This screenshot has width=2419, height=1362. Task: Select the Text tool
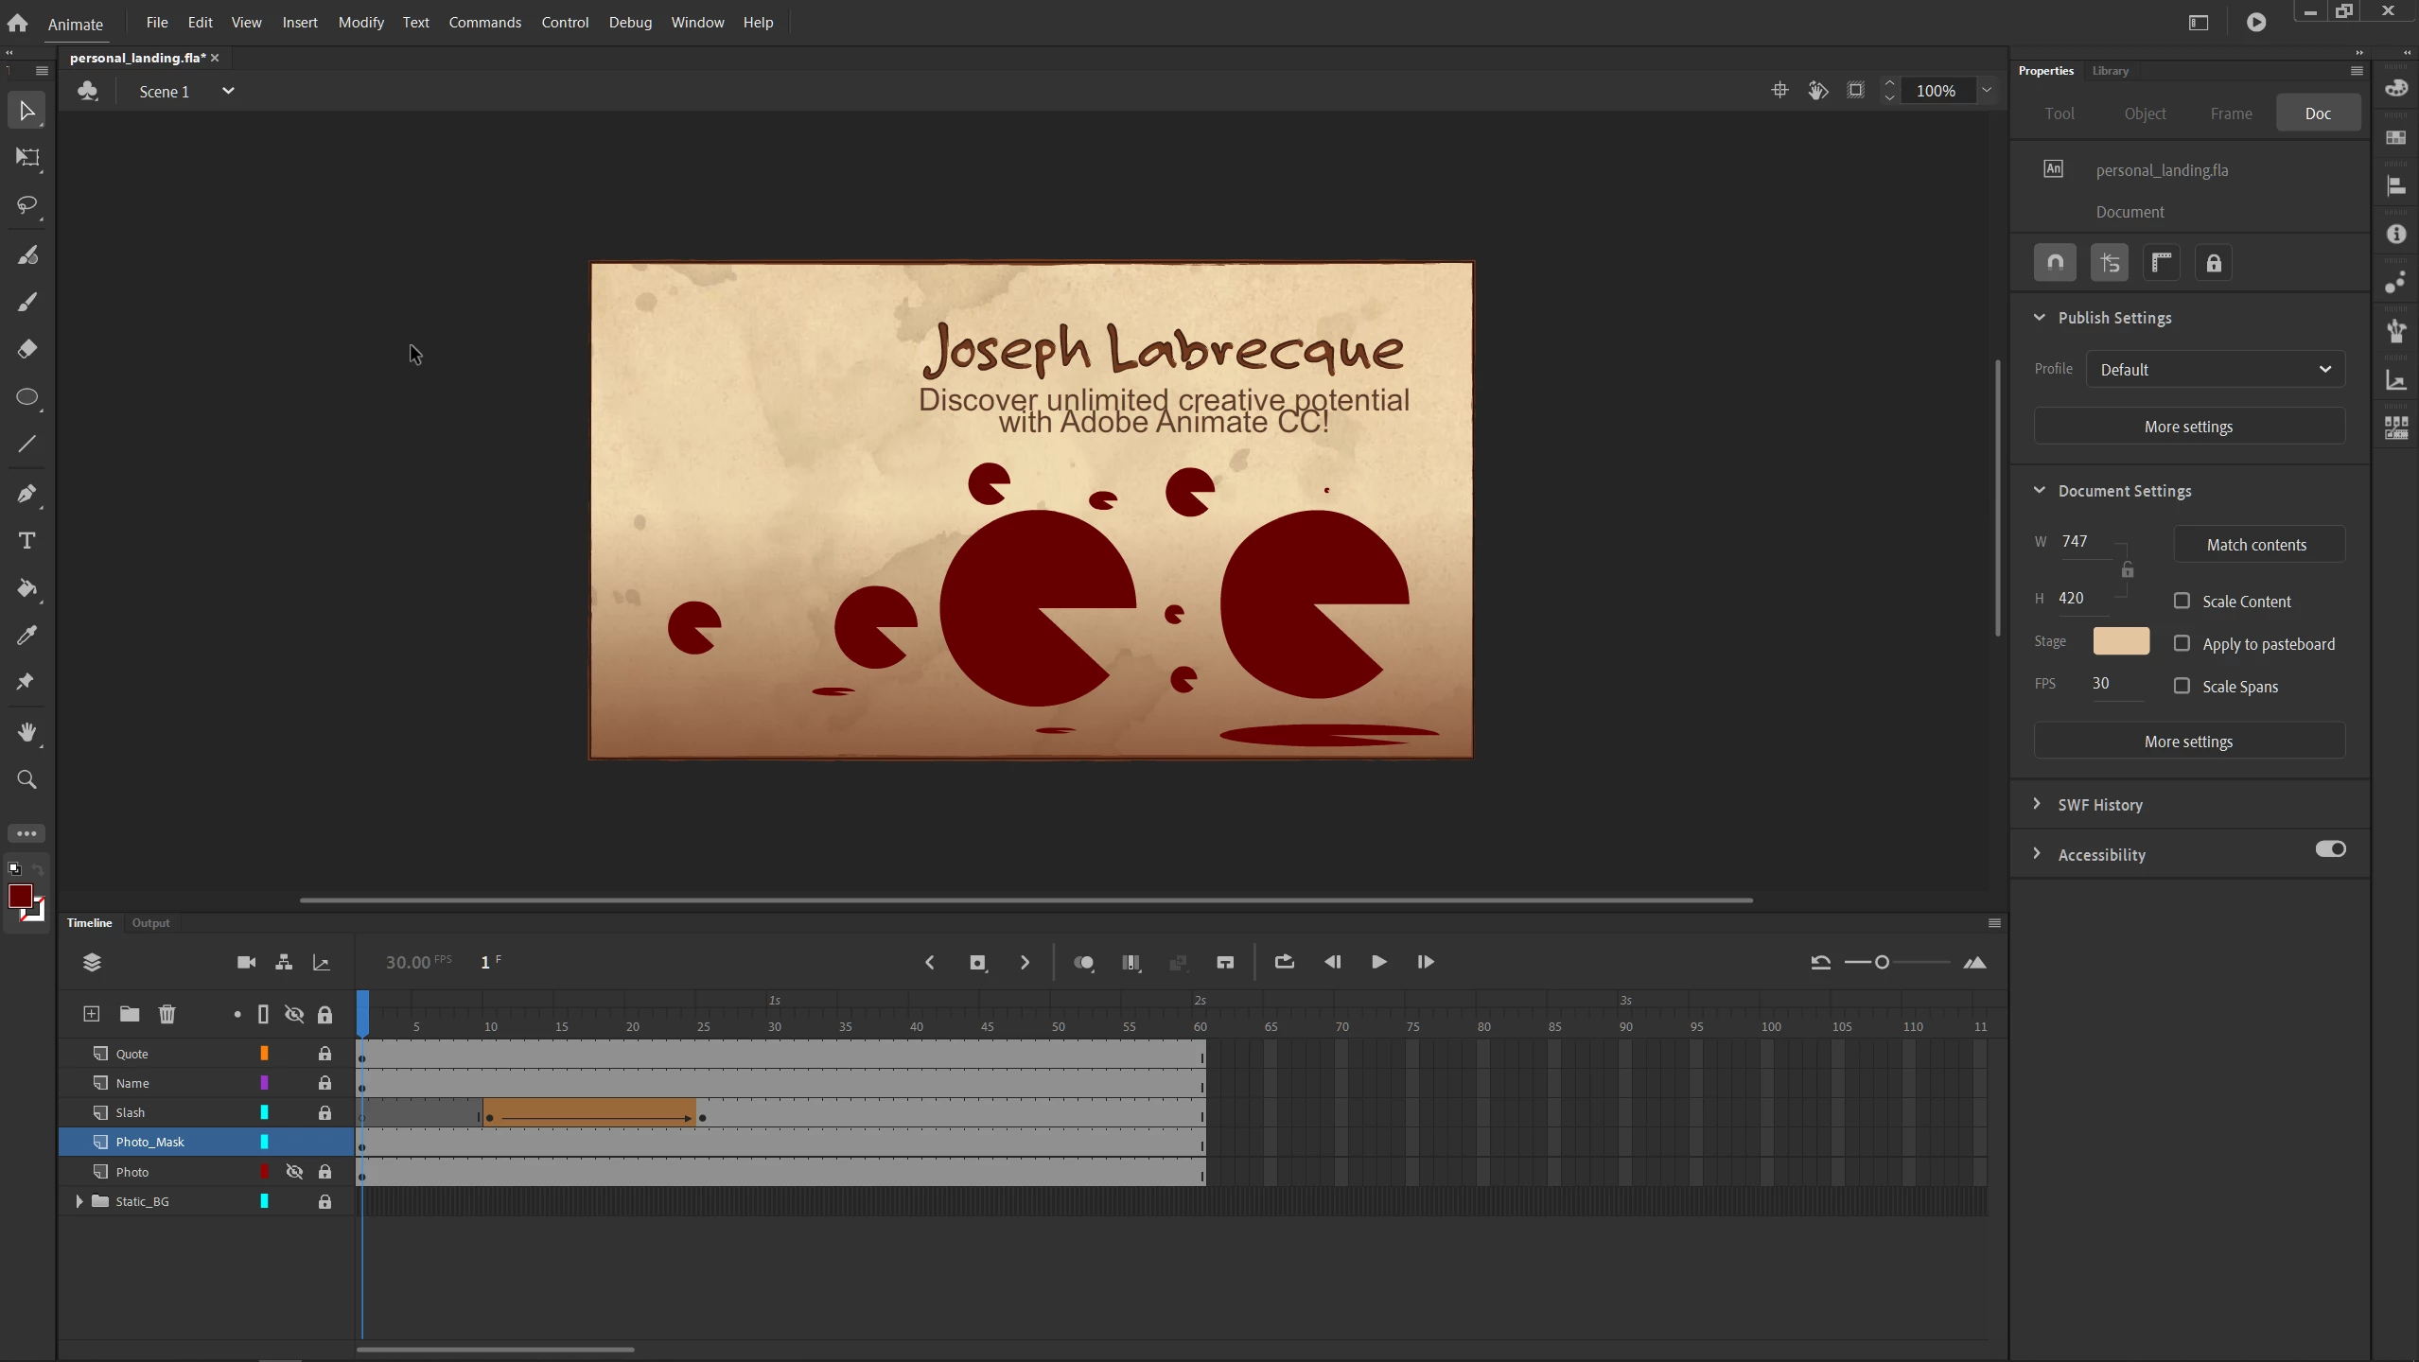pos(27,541)
